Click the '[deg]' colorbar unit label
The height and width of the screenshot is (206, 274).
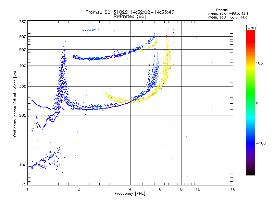click(251, 27)
